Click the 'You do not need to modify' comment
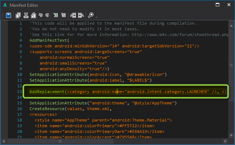Screen dimensions: 235x145 click(85, 29)
